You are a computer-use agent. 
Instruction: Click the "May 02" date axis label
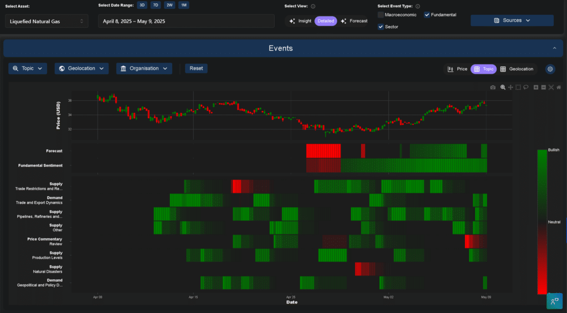tap(388, 297)
